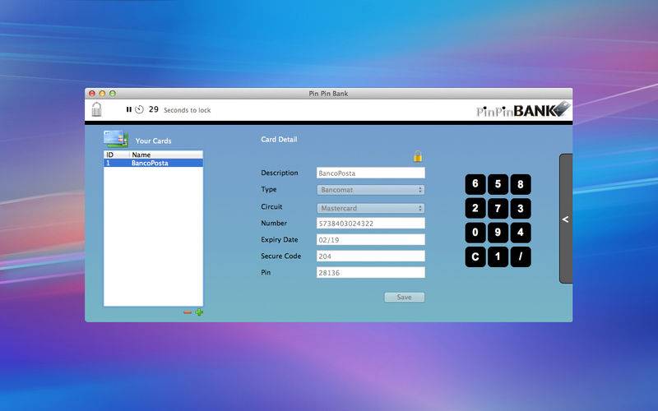Click the Save button
The width and height of the screenshot is (658, 411).
(x=404, y=297)
